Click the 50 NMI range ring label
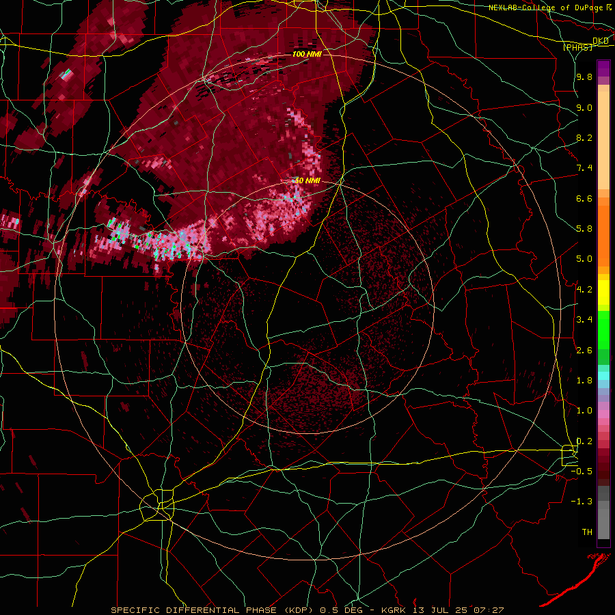The width and height of the screenshot is (615, 615). coord(308,181)
